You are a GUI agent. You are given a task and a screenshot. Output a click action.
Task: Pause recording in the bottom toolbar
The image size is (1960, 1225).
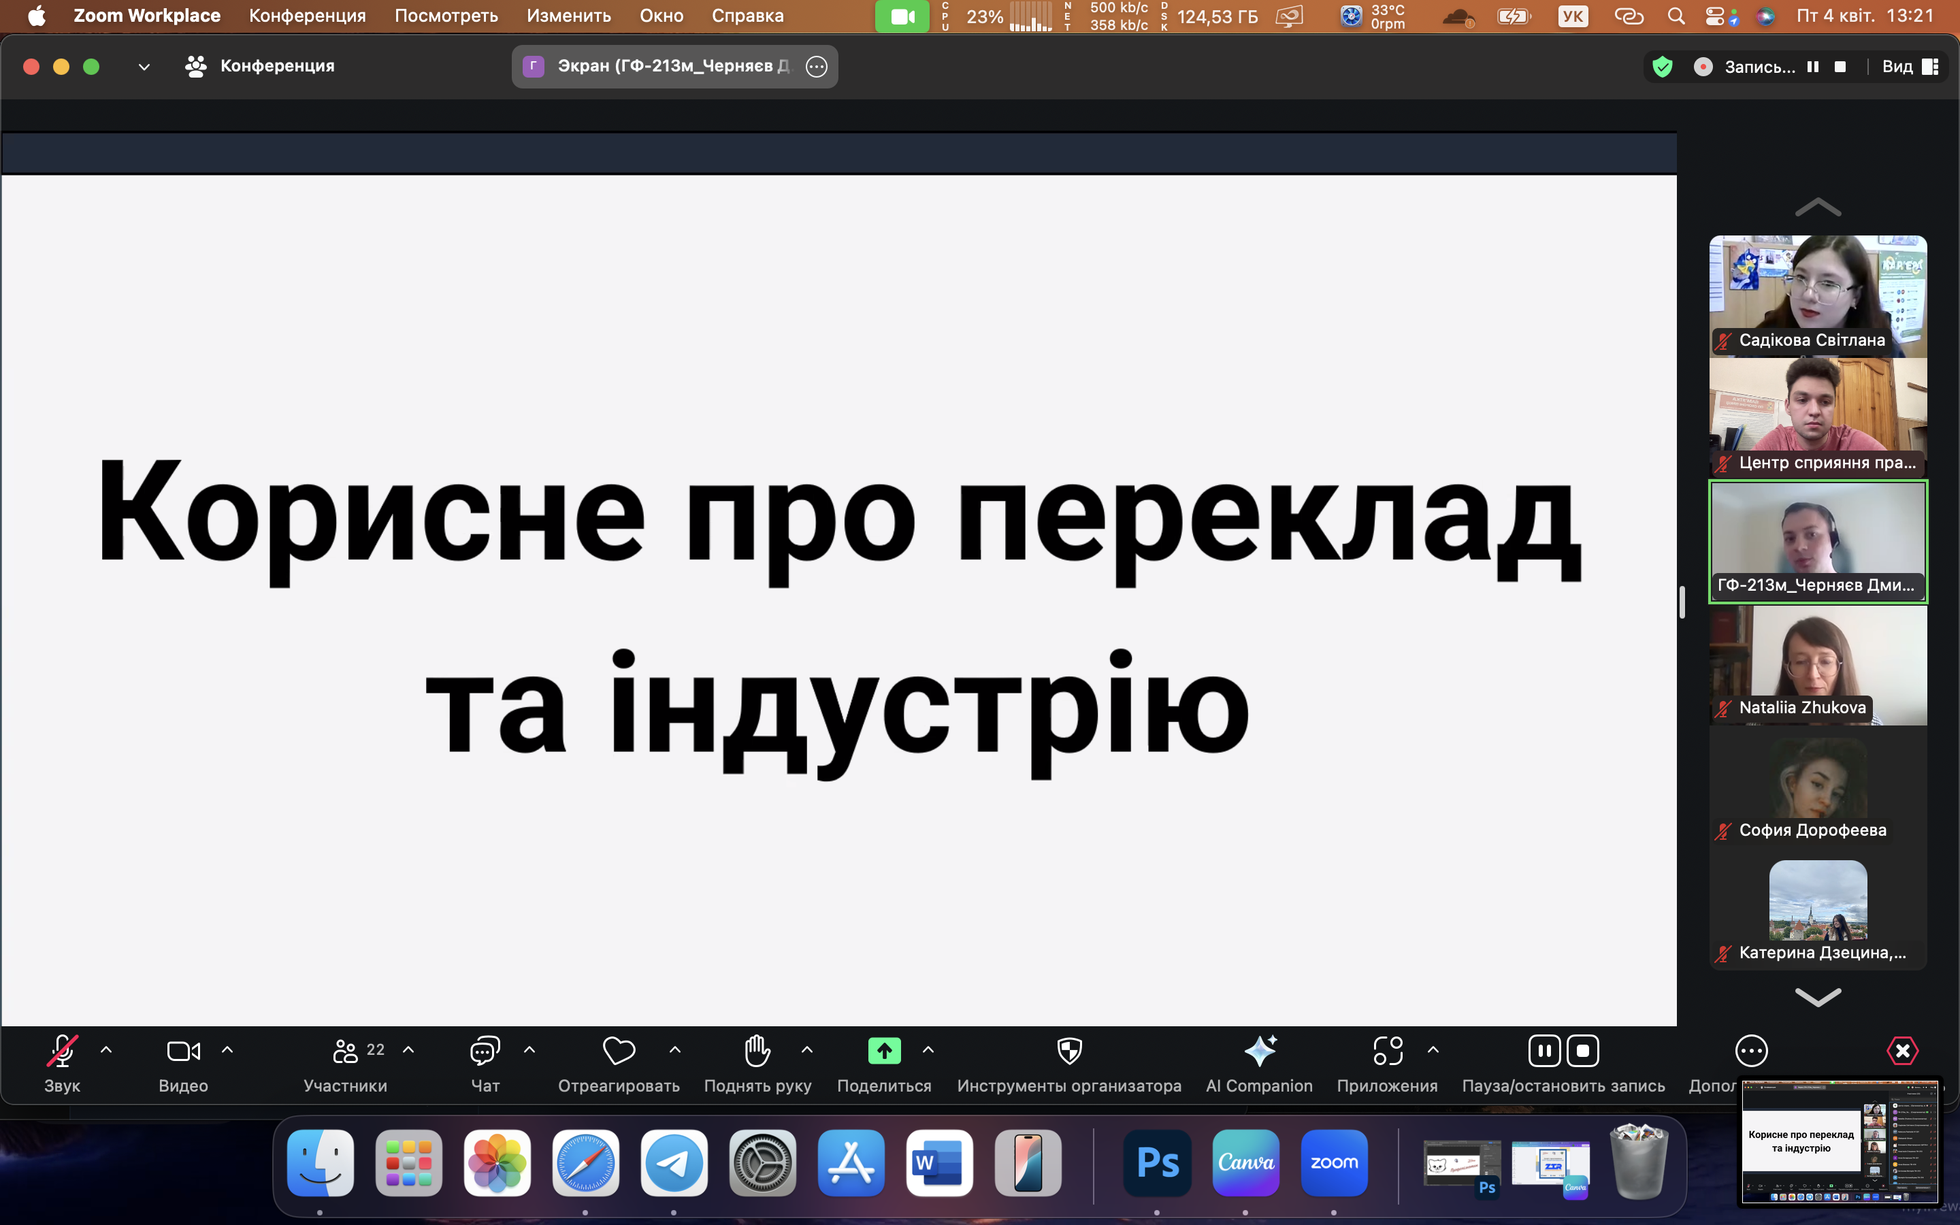tap(1543, 1051)
